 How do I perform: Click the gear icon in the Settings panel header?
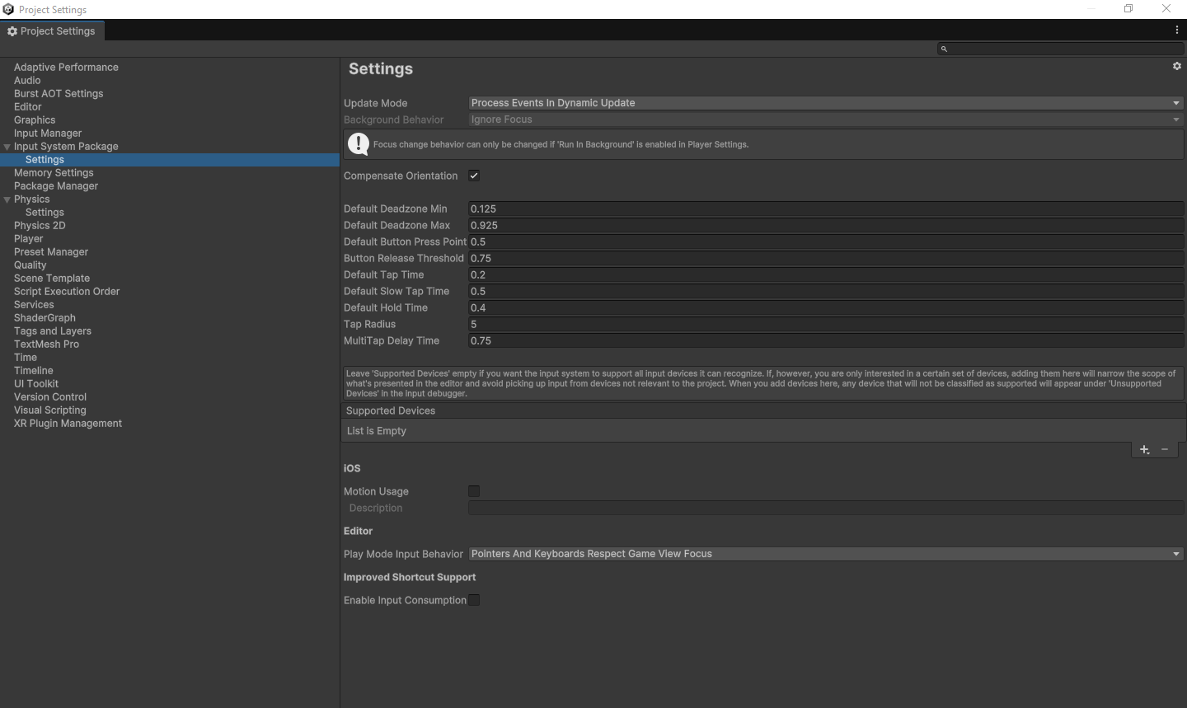1176,66
